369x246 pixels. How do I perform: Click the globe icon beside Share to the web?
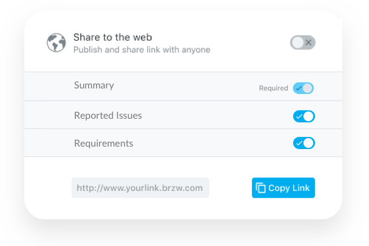click(x=56, y=42)
